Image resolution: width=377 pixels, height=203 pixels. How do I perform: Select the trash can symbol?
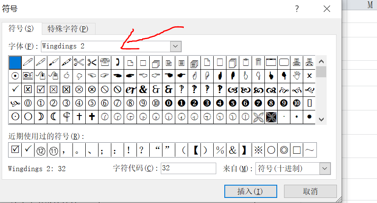(x=258, y=62)
